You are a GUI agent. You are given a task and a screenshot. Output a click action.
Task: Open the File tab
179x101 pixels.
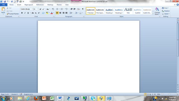[4, 5]
